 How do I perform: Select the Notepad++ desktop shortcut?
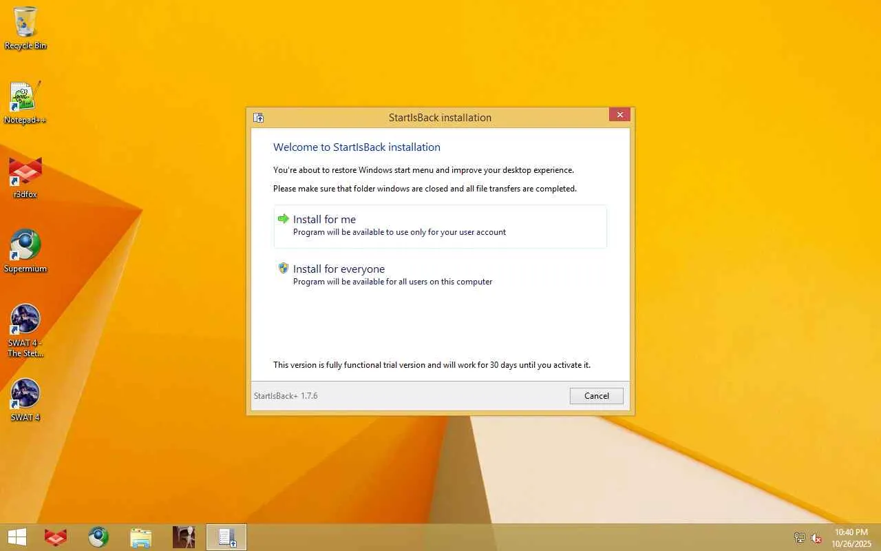tap(25, 103)
